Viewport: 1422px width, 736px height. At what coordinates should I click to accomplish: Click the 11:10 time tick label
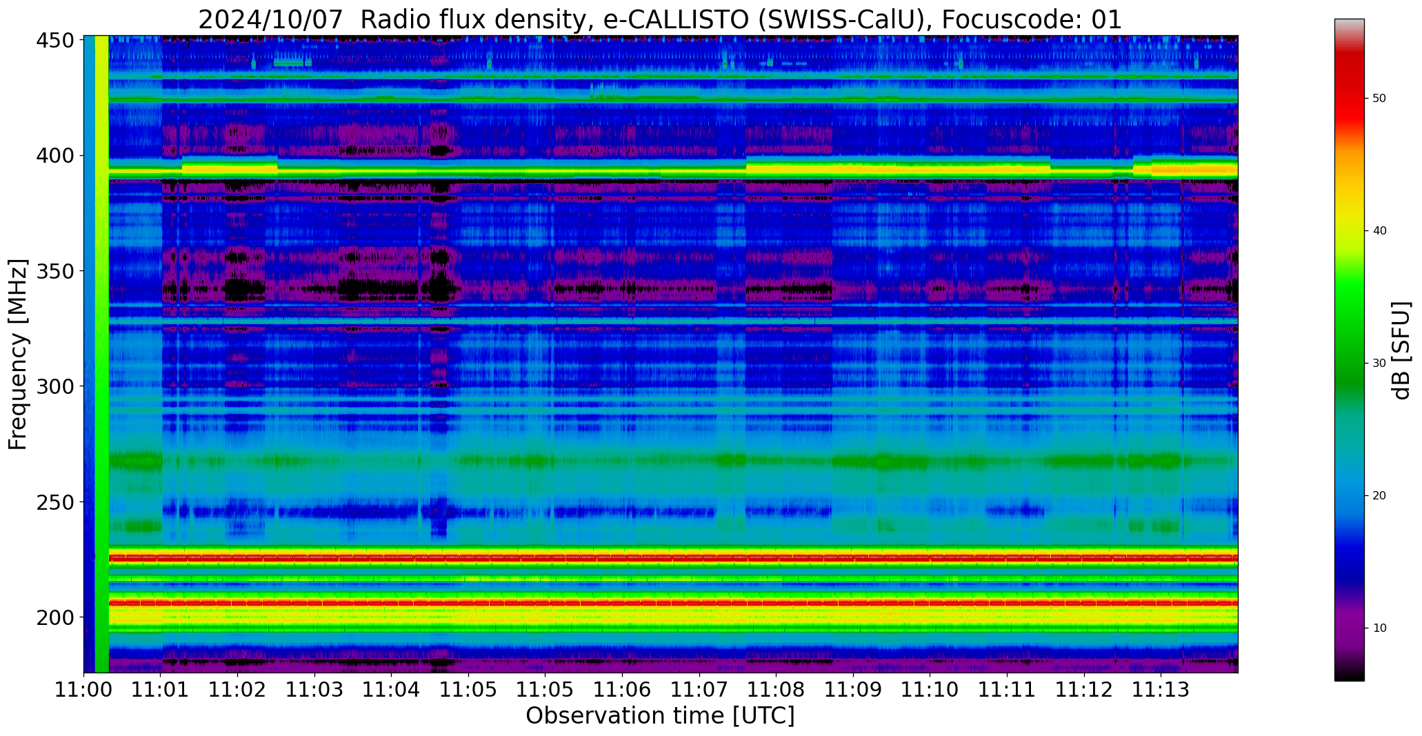coord(930,690)
